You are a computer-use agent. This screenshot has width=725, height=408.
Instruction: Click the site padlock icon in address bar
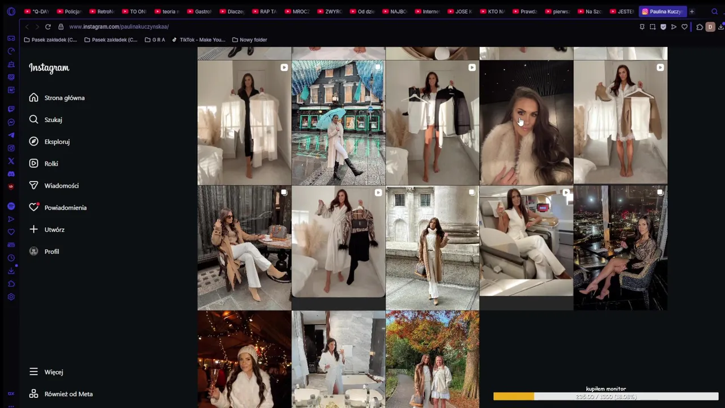(61, 27)
